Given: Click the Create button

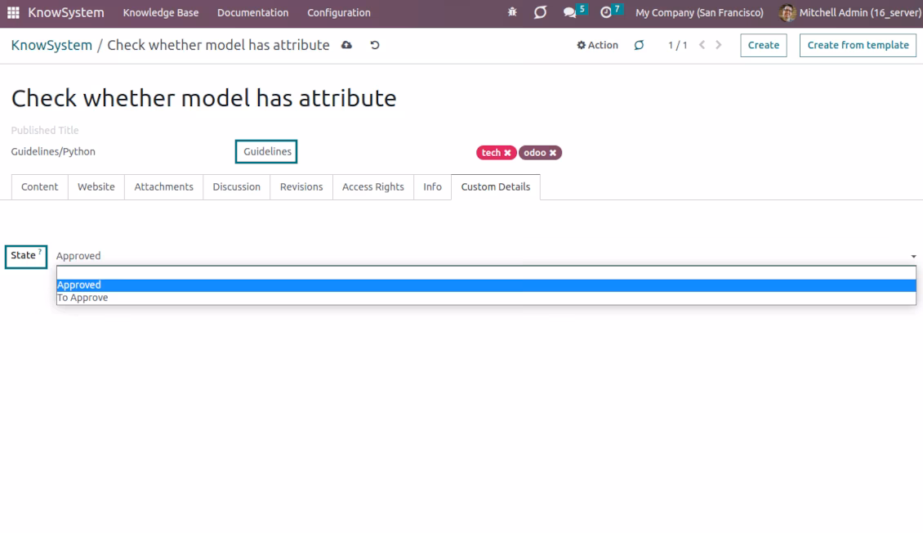Looking at the screenshot, I should (764, 45).
